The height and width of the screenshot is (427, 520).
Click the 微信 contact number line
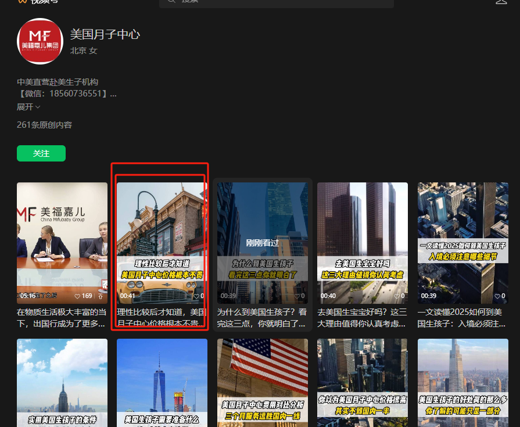(67, 94)
